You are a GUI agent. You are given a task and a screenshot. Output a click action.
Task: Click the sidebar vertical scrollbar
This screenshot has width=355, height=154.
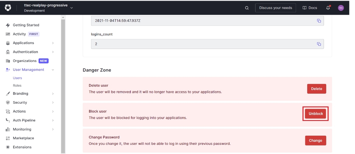click(63, 83)
